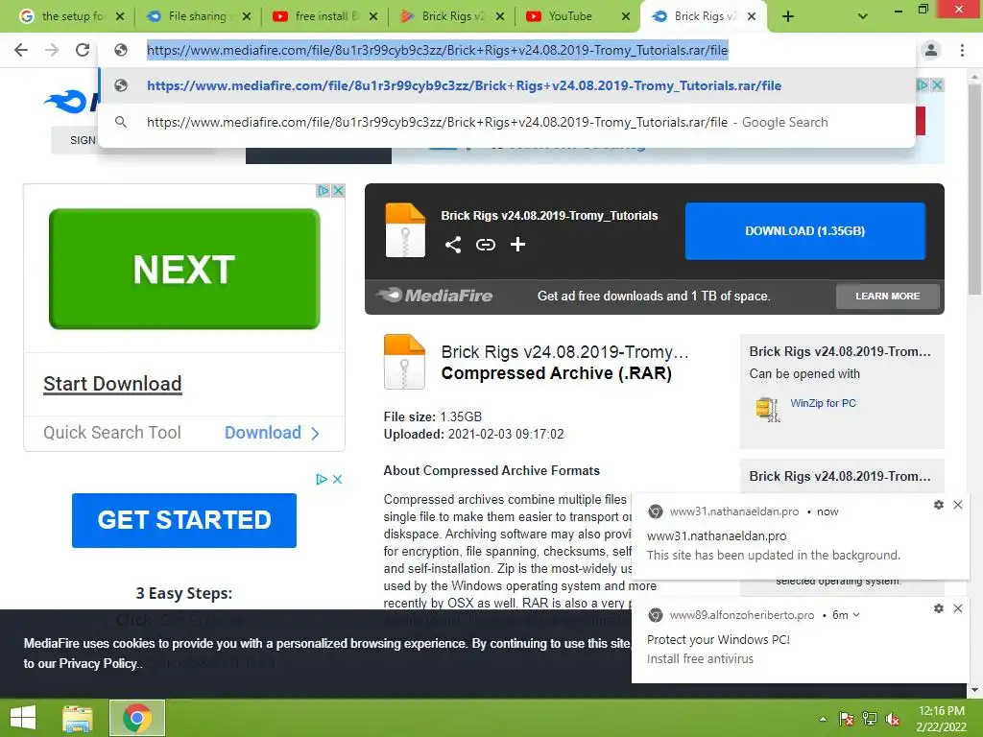The image size is (983, 737).
Task: Click the RAR archive icon in download box
Action: [405, 230]
